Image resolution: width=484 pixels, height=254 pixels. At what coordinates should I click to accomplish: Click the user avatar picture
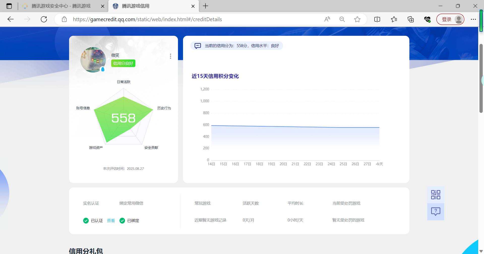click(x=93, y=60)
